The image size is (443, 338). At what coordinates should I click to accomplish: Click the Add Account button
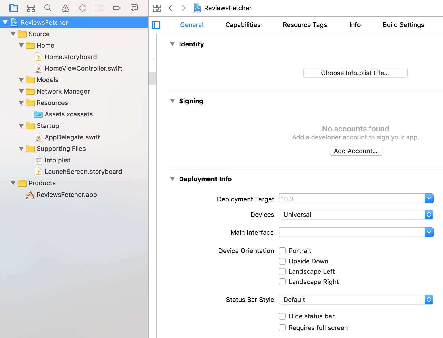[x=356, y=151]
